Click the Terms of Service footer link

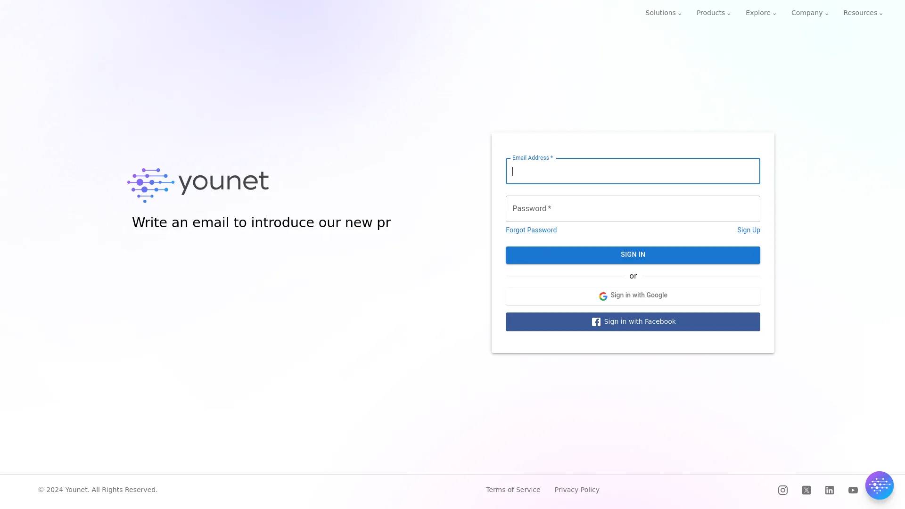[513, 490]
